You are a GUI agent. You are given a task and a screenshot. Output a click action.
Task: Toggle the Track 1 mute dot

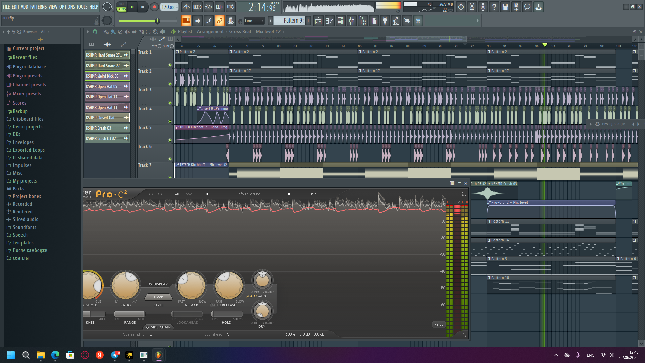click(170, 65)
